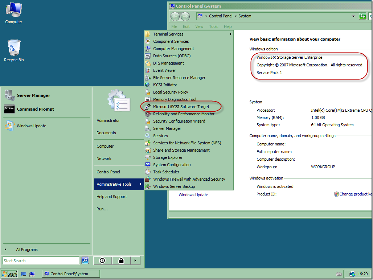The width and height of the screenshot is (373, 280).
Task: Expand Terminal Services submenu arrow
Action: [x=230, y=34]
